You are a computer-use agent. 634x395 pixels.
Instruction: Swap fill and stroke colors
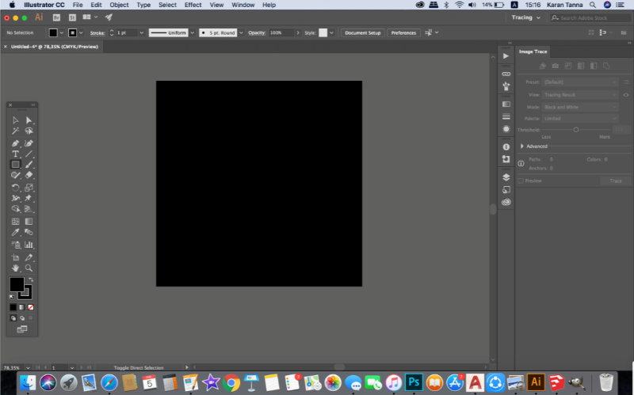click(31, 279)
